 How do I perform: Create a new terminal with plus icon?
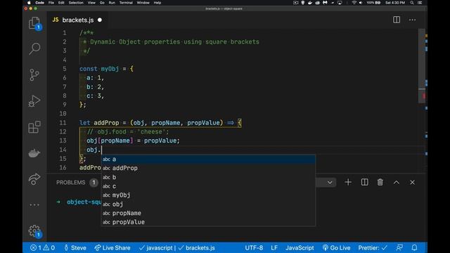pyautogui.click(x=348, y=182)
